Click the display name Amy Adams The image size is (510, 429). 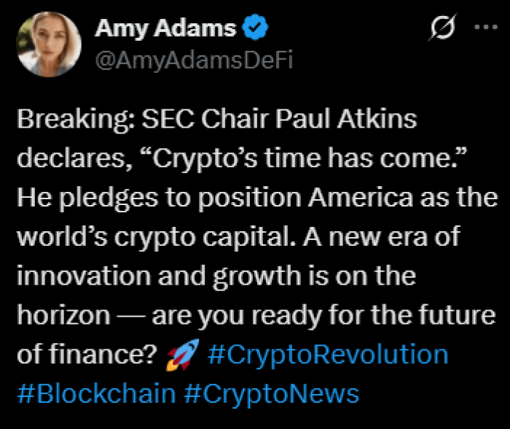click(x=165, y=28)
